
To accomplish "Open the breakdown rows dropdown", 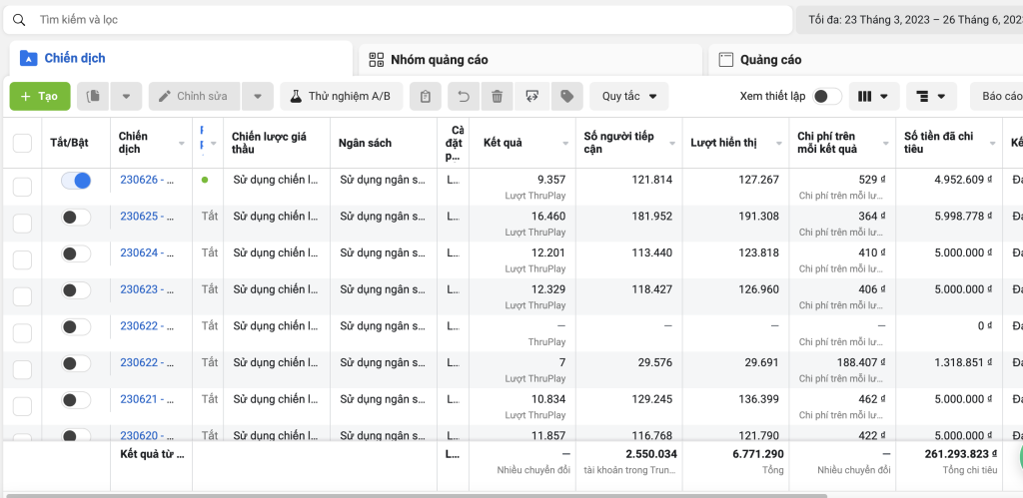I will point(931,97).
